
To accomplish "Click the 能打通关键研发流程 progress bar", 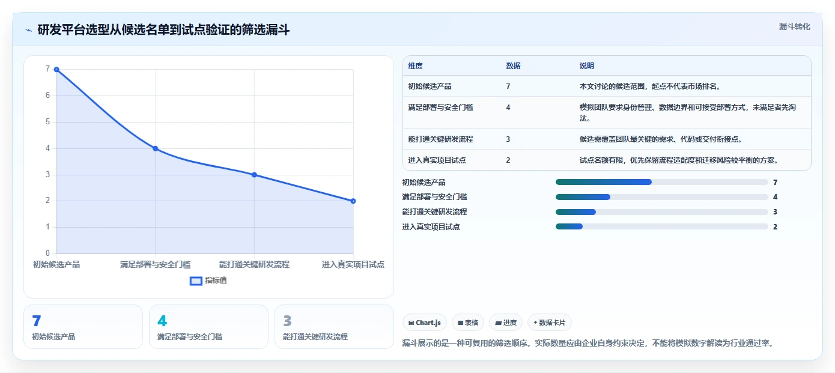I will coord(662,212).
